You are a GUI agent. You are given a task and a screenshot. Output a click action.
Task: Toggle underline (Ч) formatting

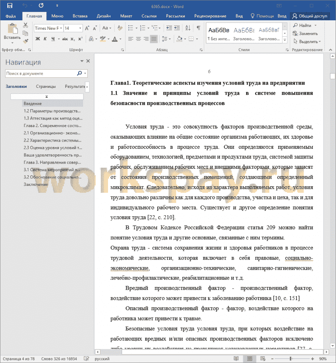pos(53,39)
